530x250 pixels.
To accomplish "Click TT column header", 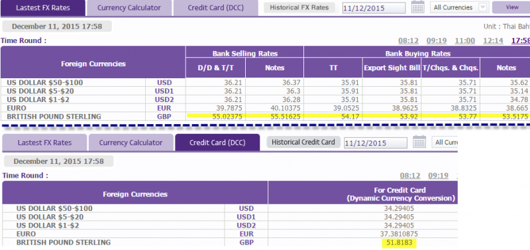I will (x=333, y=68).
